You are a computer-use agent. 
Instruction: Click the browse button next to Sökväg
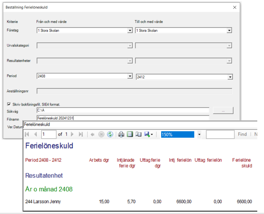pyautogui.click(x=223, y=111)
